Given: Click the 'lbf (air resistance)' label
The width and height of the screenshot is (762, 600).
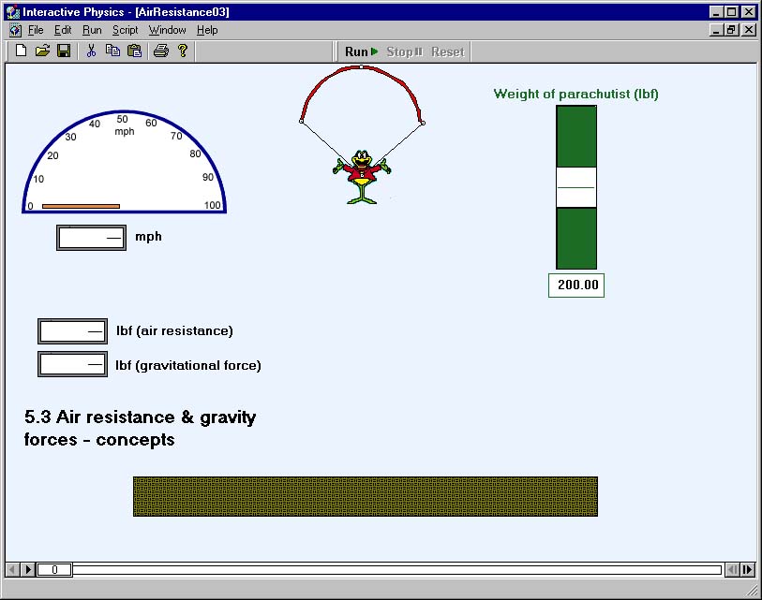Looking at the screenshot, I should [174, 331].
